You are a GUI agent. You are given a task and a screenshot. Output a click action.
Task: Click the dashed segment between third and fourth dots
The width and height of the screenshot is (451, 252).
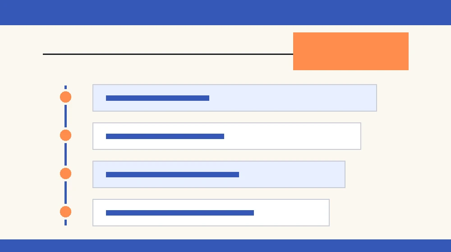click(65, 193)
